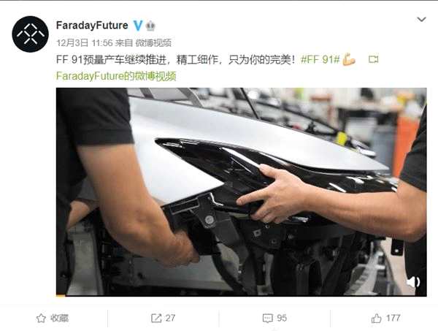Open the 27 reposts count
Image resolution: width=438 pixels, height=331 pixels.
(x=170, y=318)
